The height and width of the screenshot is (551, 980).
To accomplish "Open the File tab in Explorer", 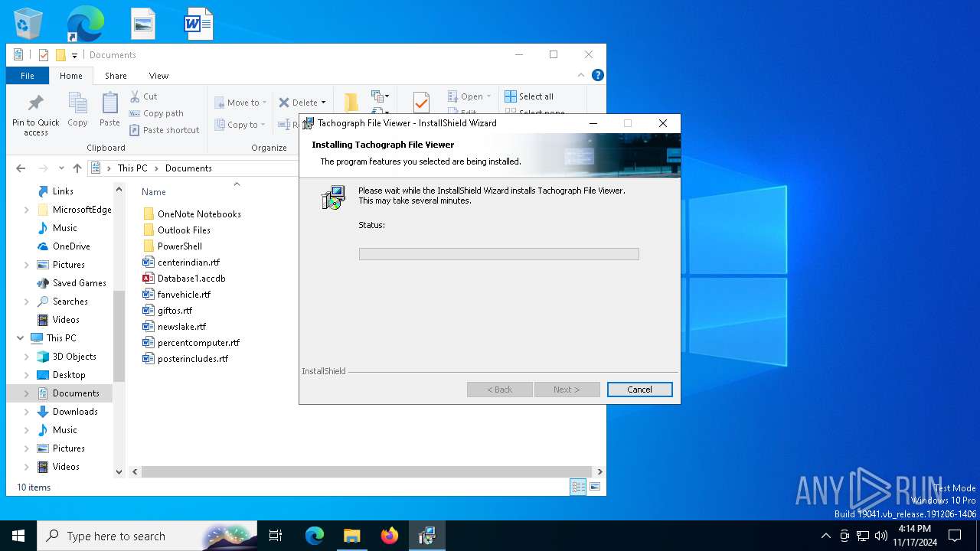I will 28,76.
